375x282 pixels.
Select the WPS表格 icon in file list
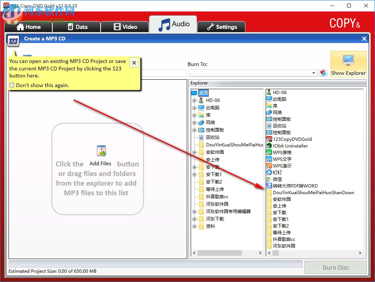(269, 152)
